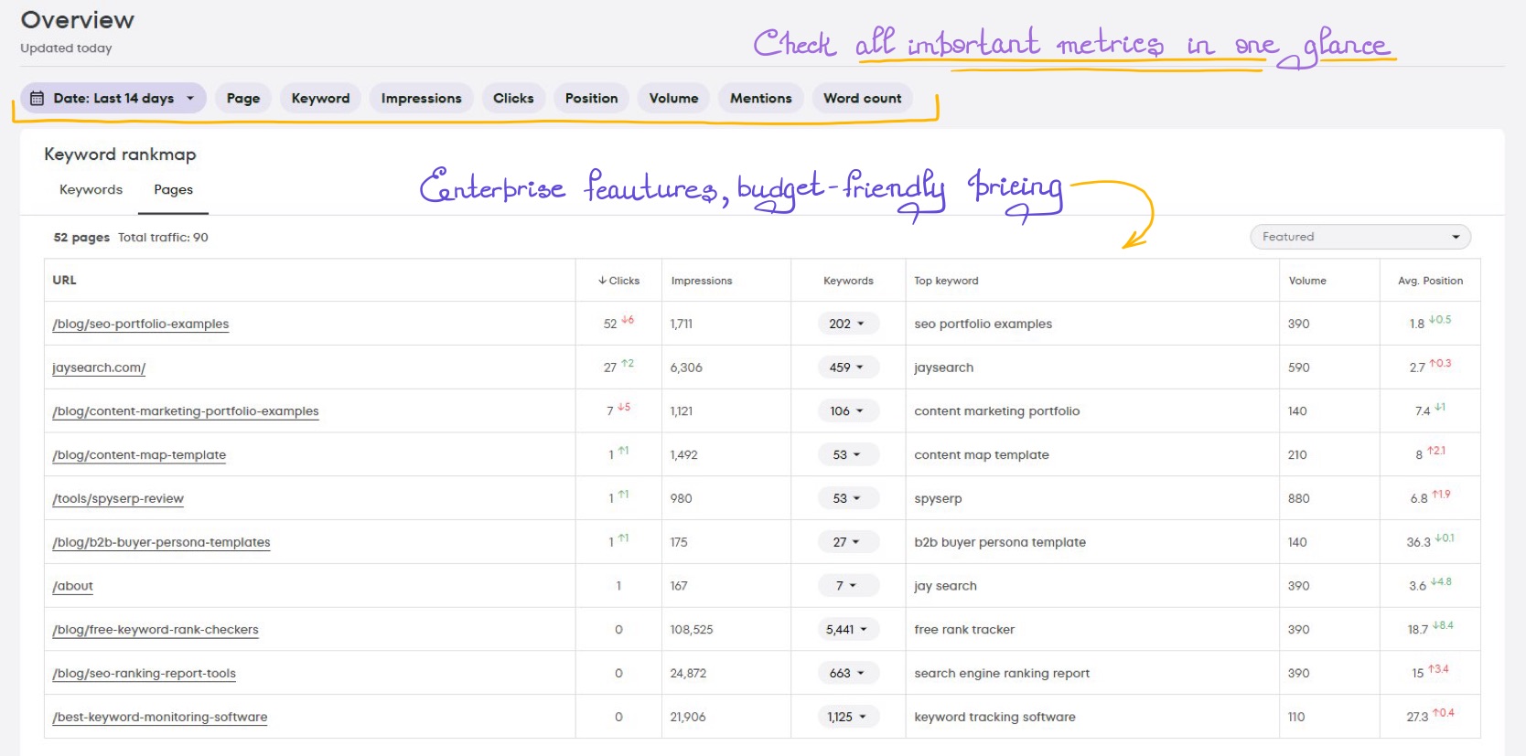Click the 'Keyword rankmap' heading
Screen dimensions: 1526x756
[120, 154]
